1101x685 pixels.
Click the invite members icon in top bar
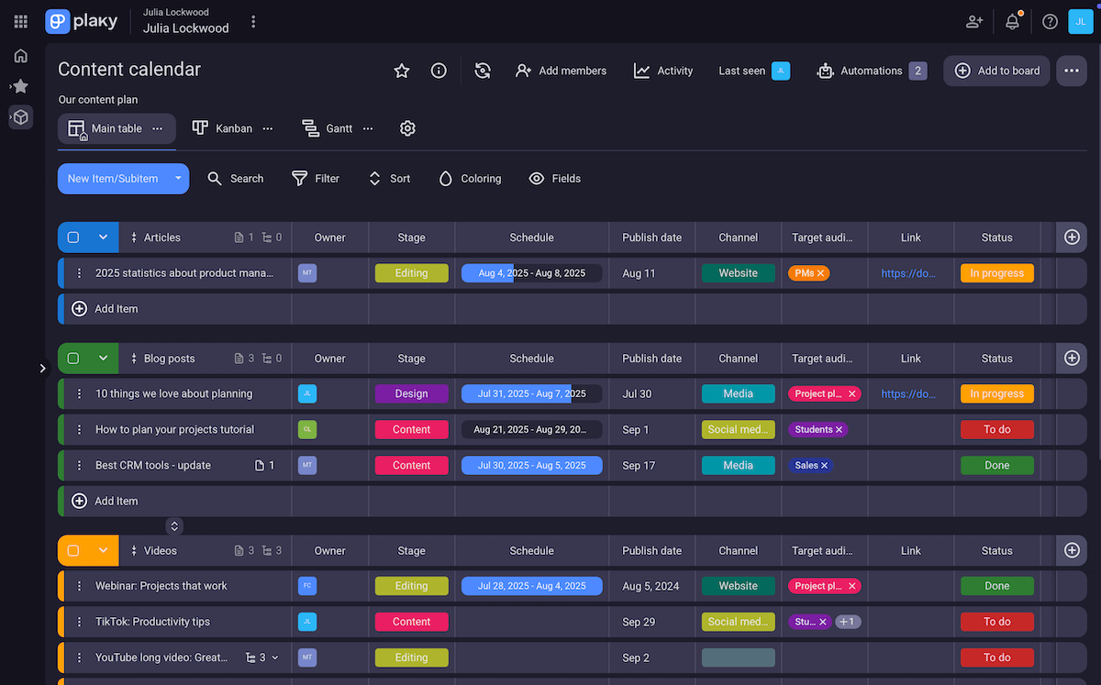click(x=973, y=20)
